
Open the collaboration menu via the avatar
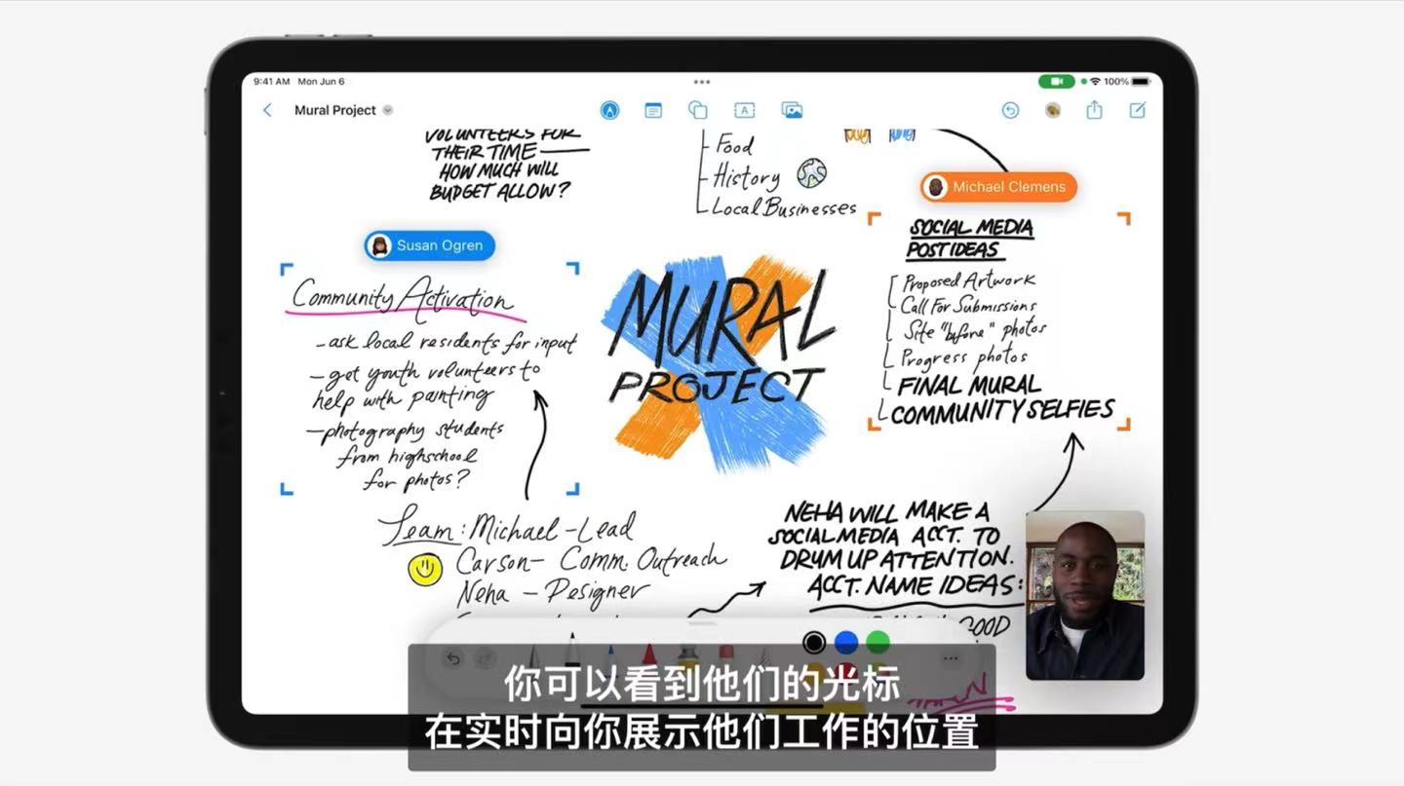1051,110
